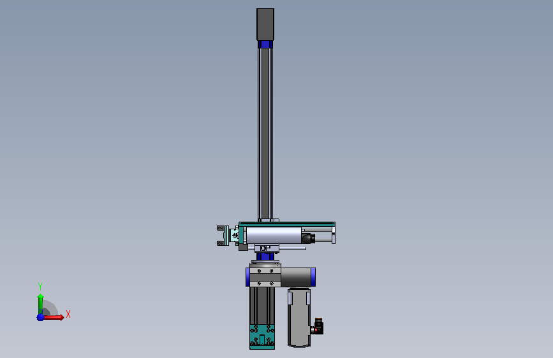Select the gray vertical cylinder at lower right
The height and width of the screenshot is (358, 553).
pyautogui.click(x=299, y=318)
